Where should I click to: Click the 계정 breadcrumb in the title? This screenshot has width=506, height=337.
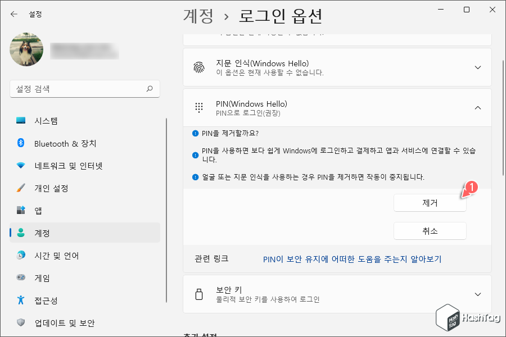(198, 16)
